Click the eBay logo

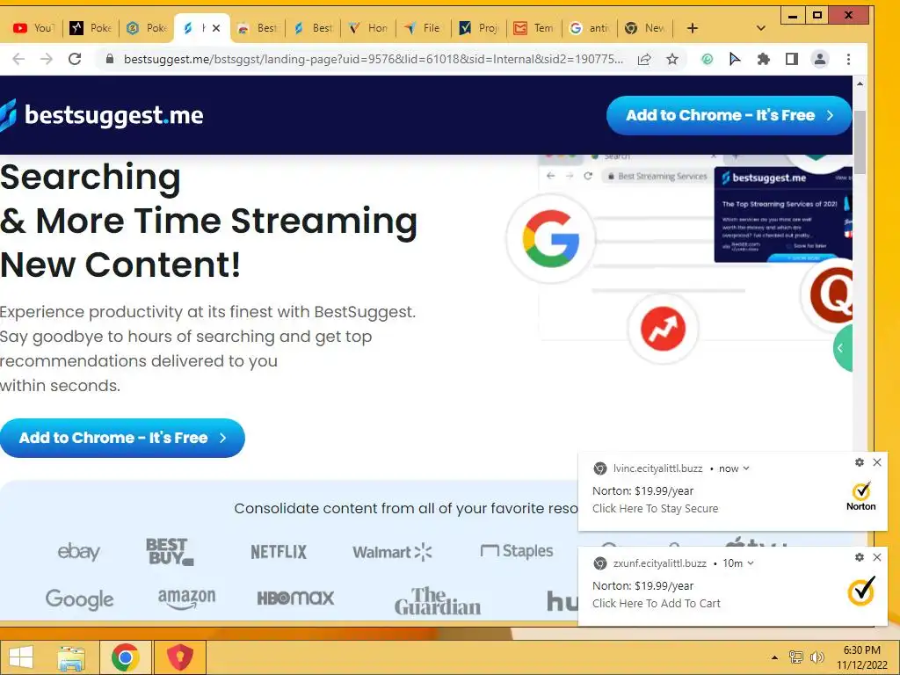click(x=78, y=552)
